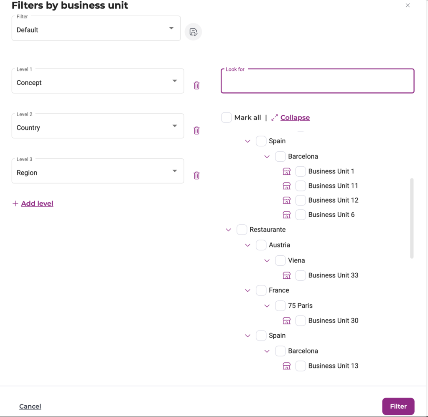Viewport: 428px width, 417px height.
Task: Open the Level 3 Region dropdown
Action: coord(98,171)
